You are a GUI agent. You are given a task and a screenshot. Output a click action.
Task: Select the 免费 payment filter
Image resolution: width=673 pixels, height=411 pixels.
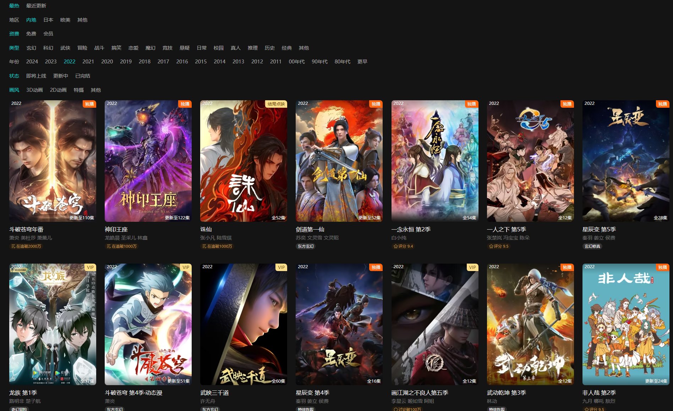[x=31, y=34]
